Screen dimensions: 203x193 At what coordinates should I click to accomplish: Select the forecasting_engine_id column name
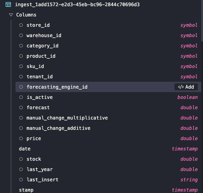[57, 87]
